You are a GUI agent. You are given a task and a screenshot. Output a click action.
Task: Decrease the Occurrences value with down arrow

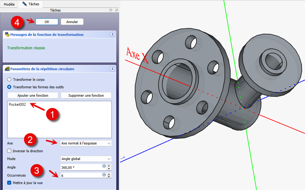click(x=109, y=177)
